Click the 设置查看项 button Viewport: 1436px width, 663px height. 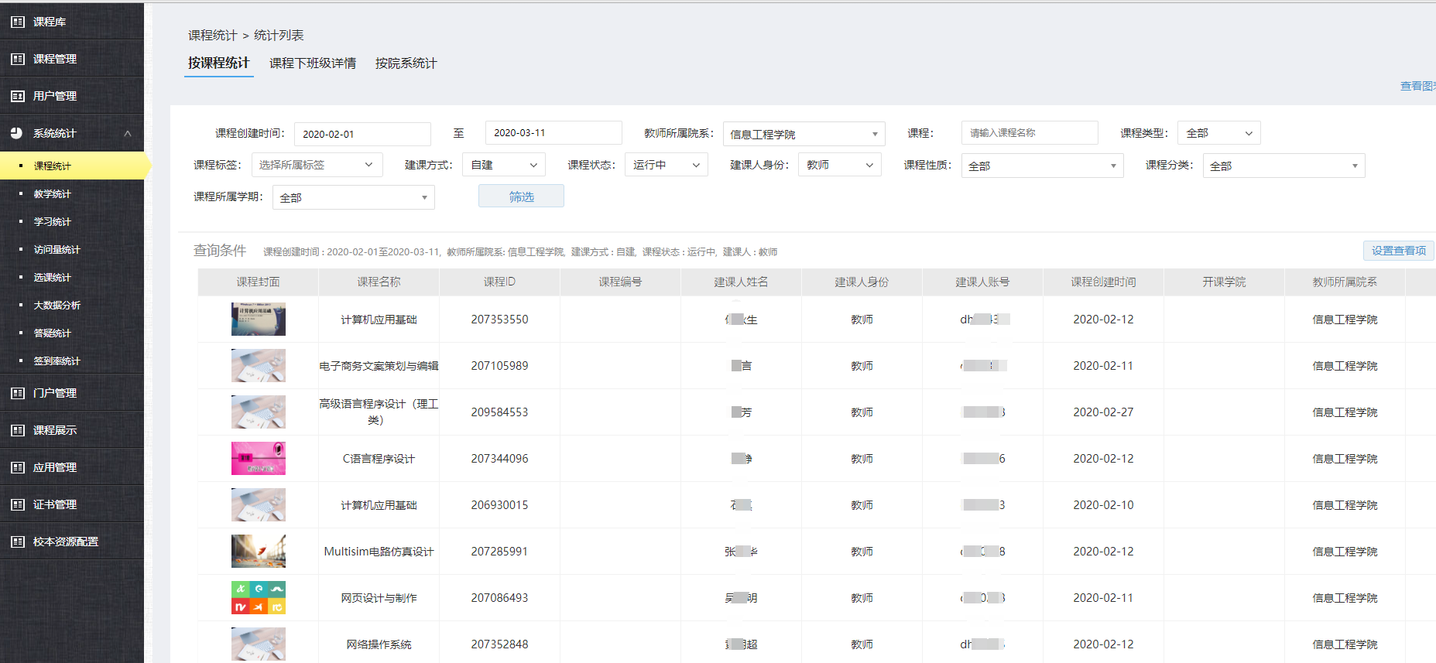pyautogui.click(x=1398, y=251)
